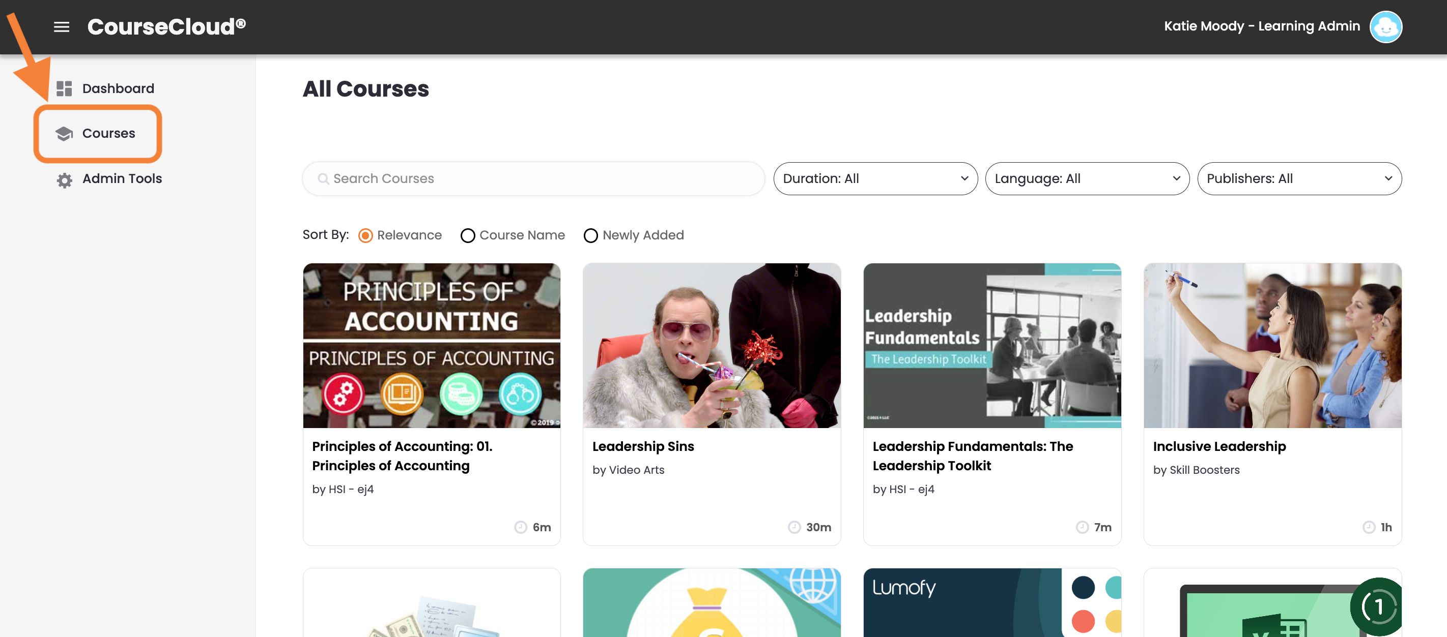Expand the Publishers filter dropdown
The image size is (1447, 637).
(1299, 178)
